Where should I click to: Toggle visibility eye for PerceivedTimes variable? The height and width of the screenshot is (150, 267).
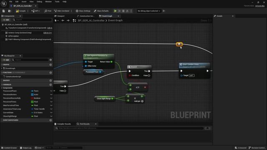point(51,102)
